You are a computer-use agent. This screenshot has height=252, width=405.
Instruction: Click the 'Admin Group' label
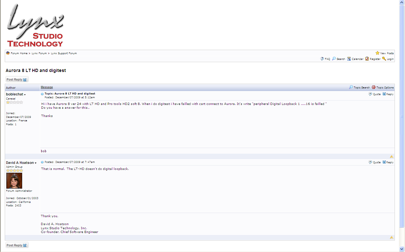pos(14,167)
